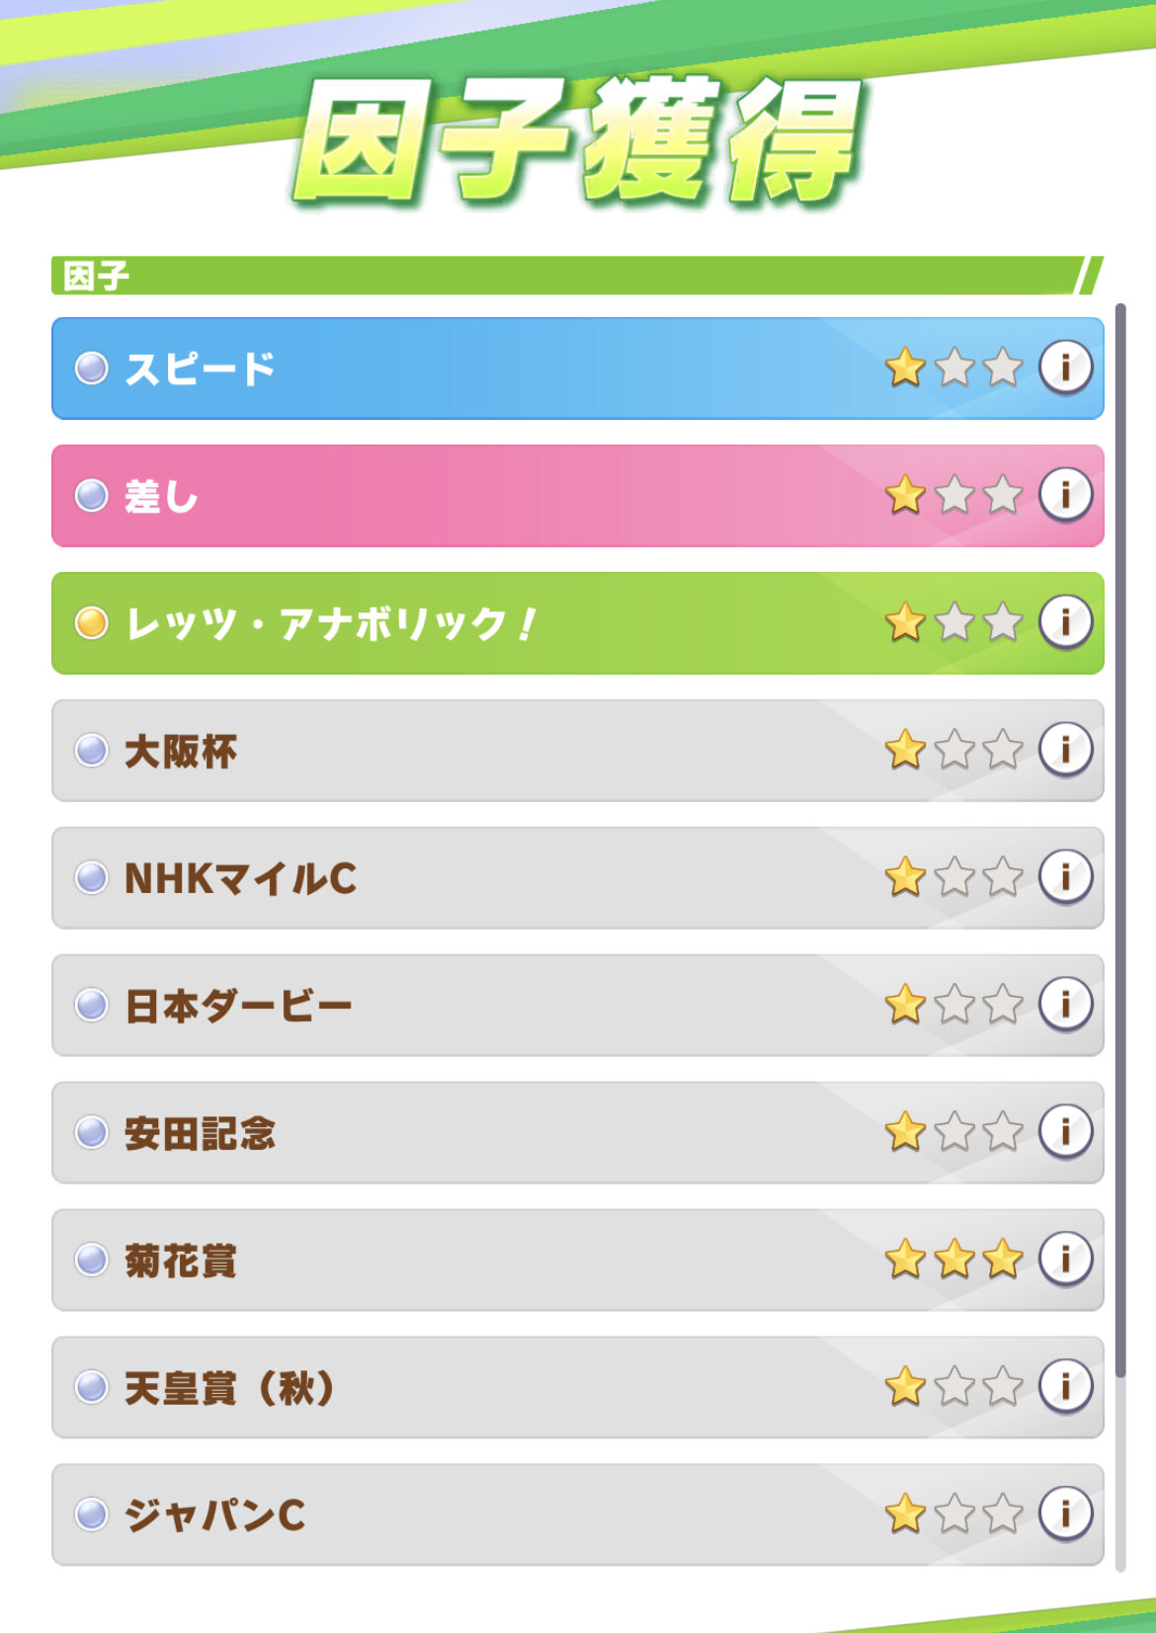Click the 因子獲得 title banner
Image resolution: width=1156 pixels, height=1633 pixels.
(x=578, y=138)
